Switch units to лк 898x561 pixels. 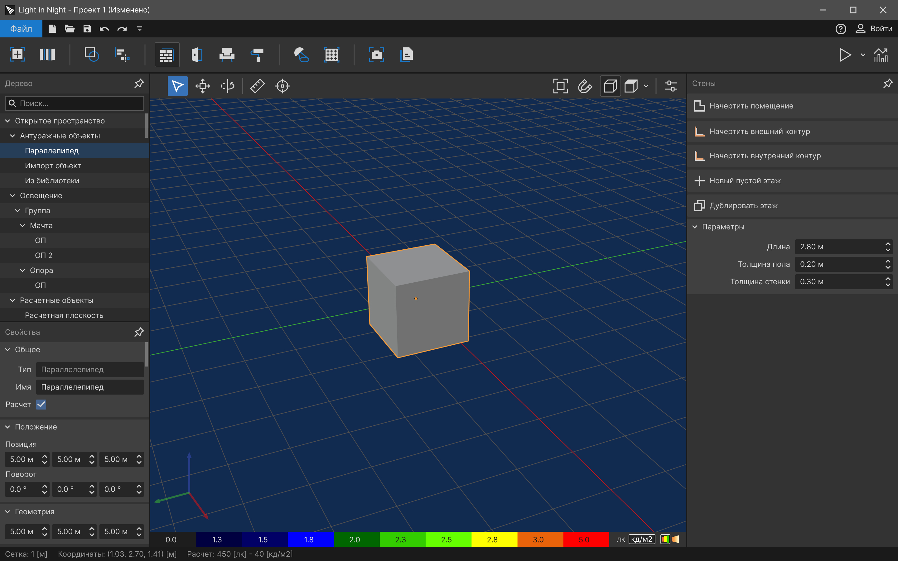pos(620,539)
